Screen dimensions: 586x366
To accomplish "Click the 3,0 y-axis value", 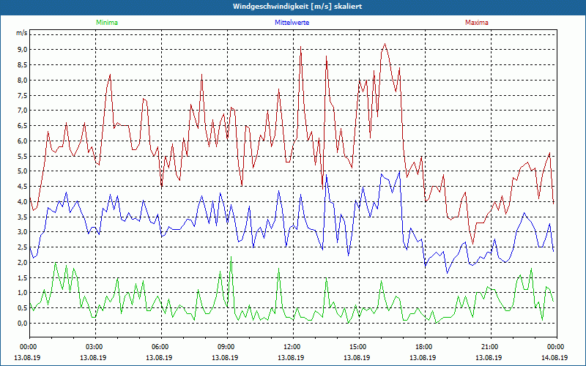I will pos(23,232).
